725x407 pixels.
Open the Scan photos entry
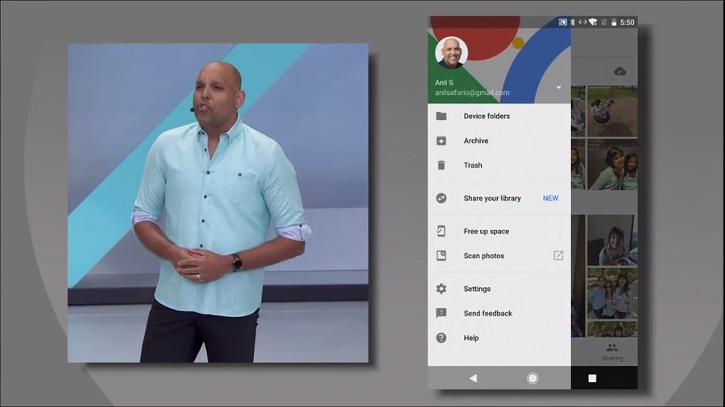click(x=499, y=256)
